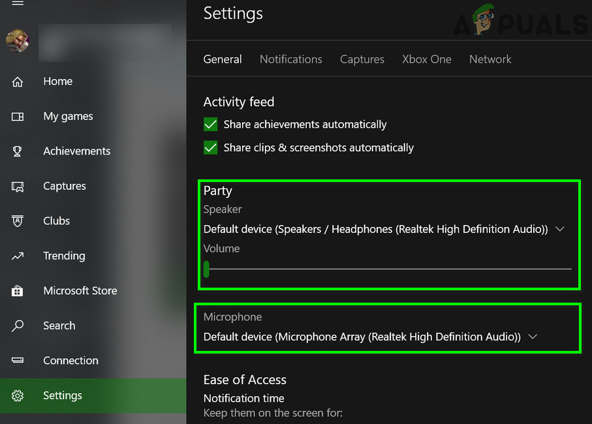Select the Captures screen icon
592x424 pixels.
[x=18, y=187]
